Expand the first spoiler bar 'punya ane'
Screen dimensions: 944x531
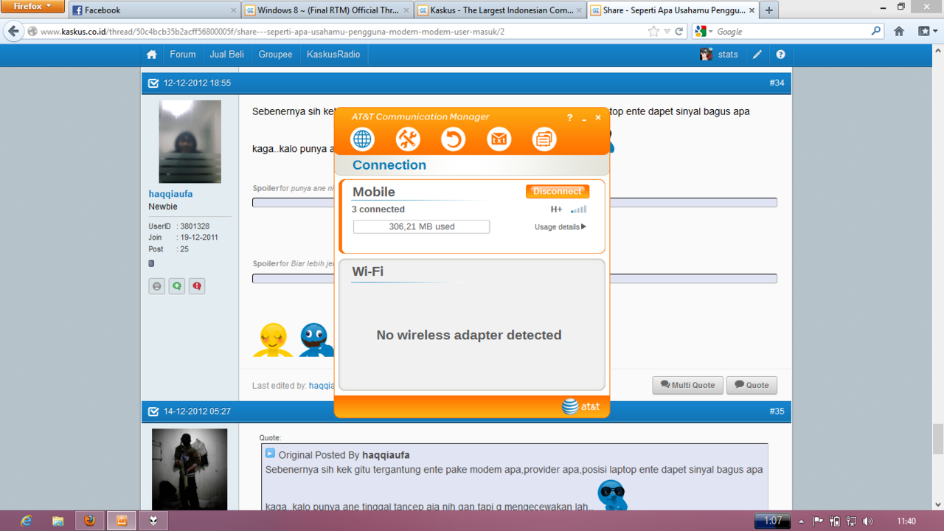pyautogui.click(x=515, y=202)
